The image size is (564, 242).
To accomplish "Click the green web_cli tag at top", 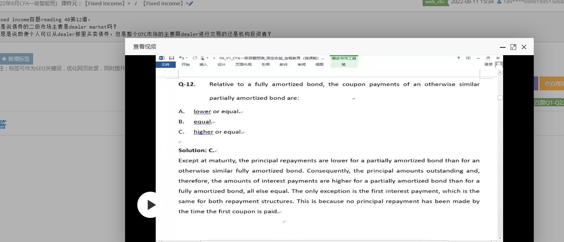I will point(435,2).
